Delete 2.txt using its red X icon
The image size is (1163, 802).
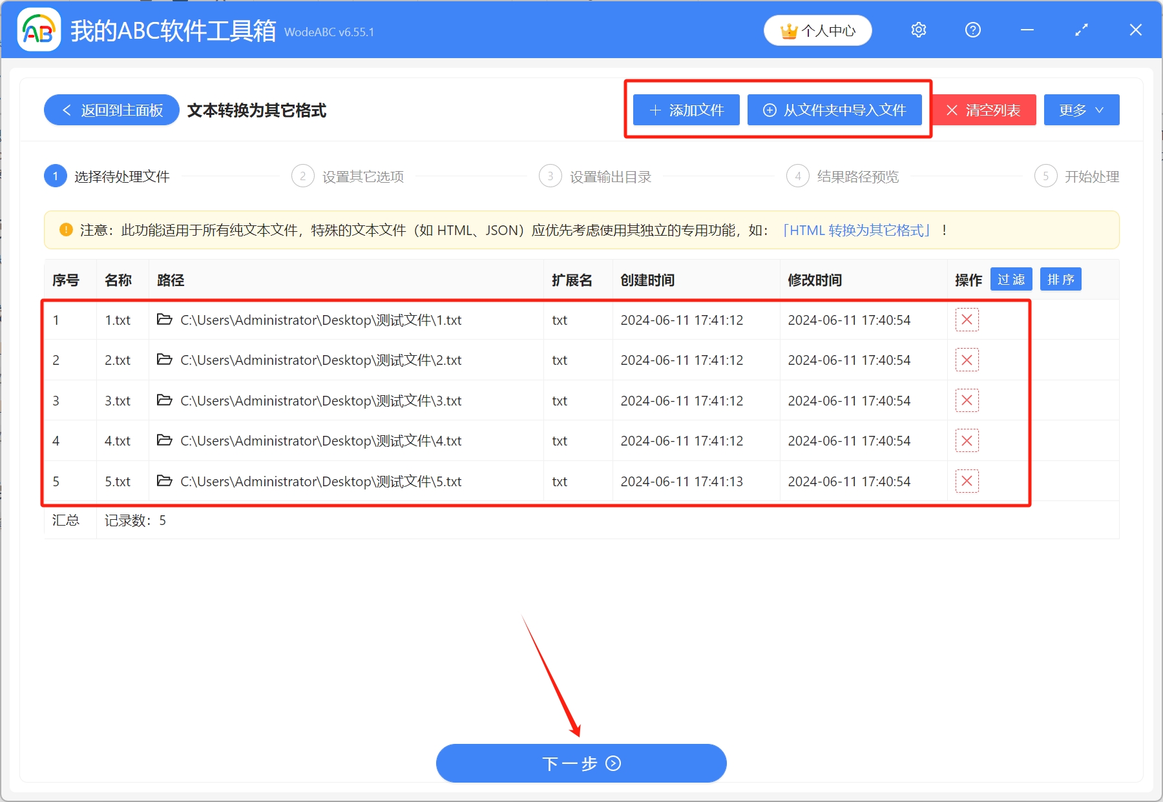point(967,360)
